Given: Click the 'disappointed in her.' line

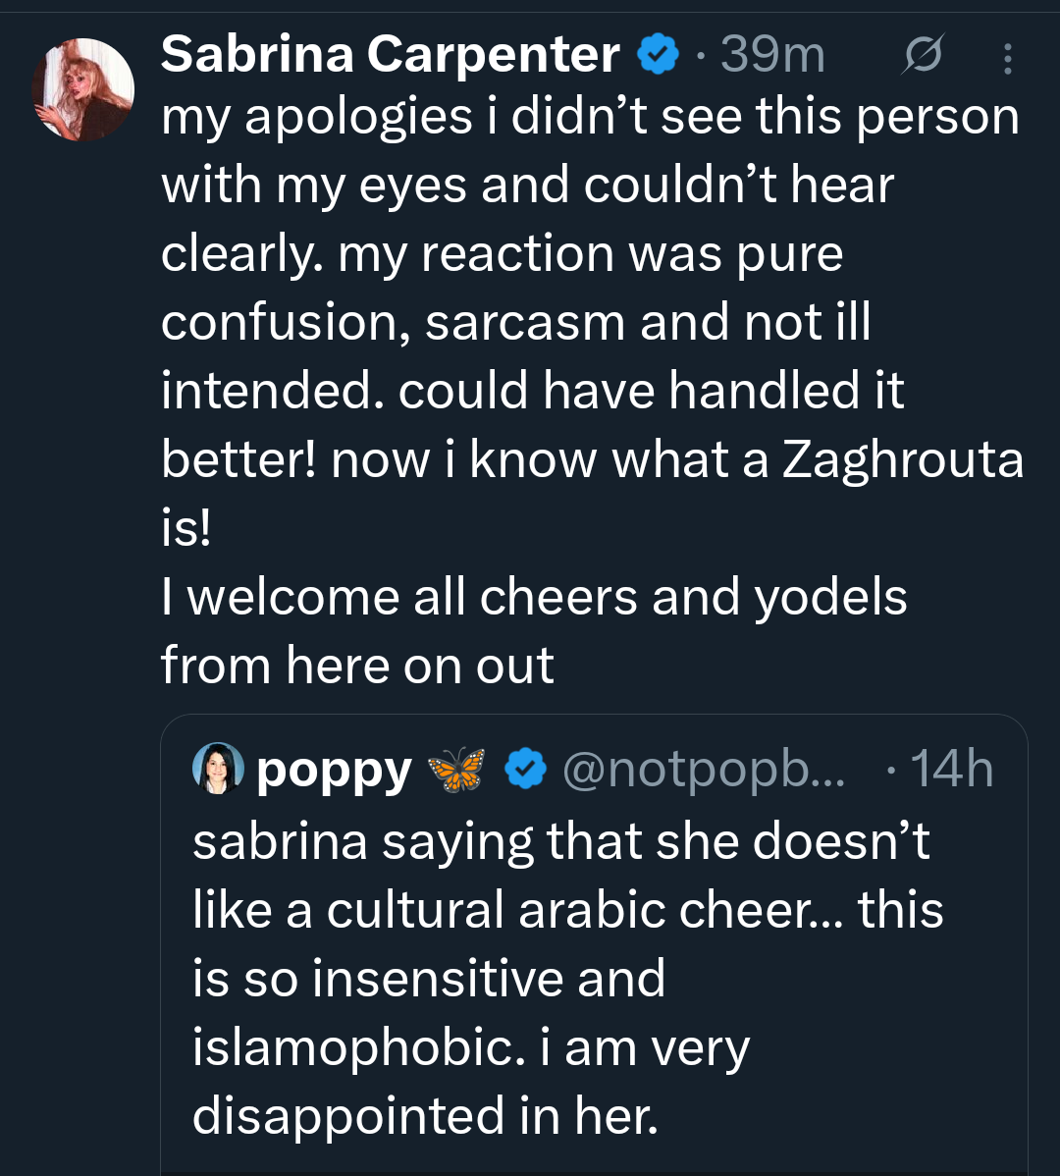Looking at the screenshot, I should [x=425, y=1117].
